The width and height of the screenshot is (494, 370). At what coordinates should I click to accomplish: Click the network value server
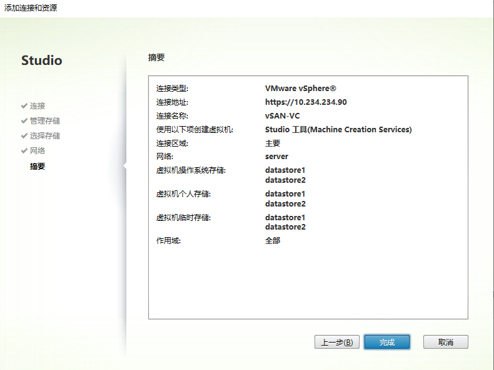tap(276, 157)
